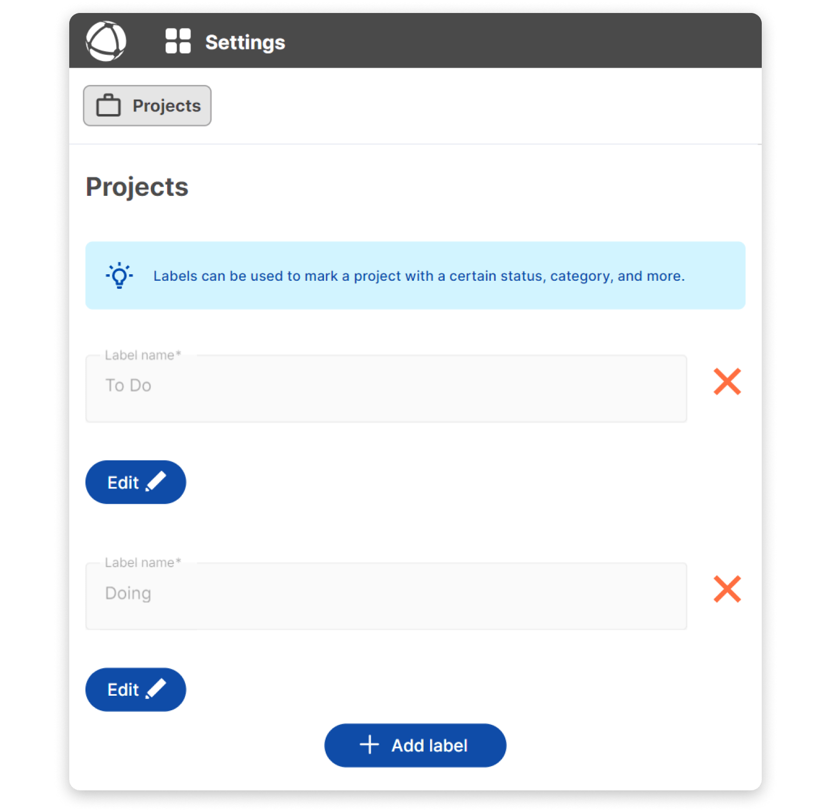Select the To Do label name field
The height and width of the screenshot is (812, 831).
[x=386, y=388]
